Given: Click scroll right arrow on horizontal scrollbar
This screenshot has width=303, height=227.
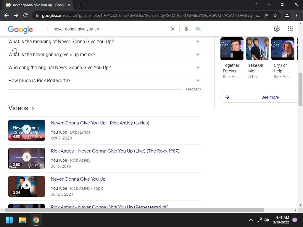Looking at the screenshot, I should [x=296, y=210].
